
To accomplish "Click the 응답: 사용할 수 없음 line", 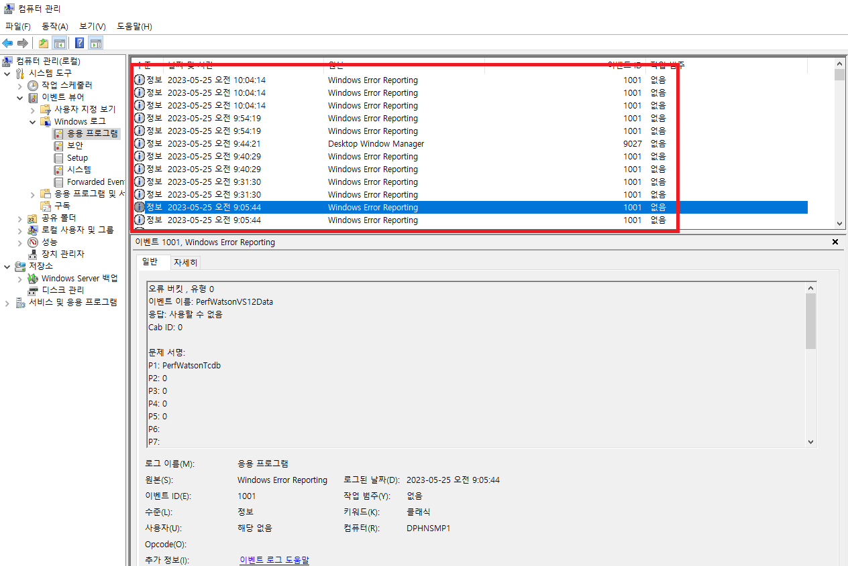I will point(185,314).
